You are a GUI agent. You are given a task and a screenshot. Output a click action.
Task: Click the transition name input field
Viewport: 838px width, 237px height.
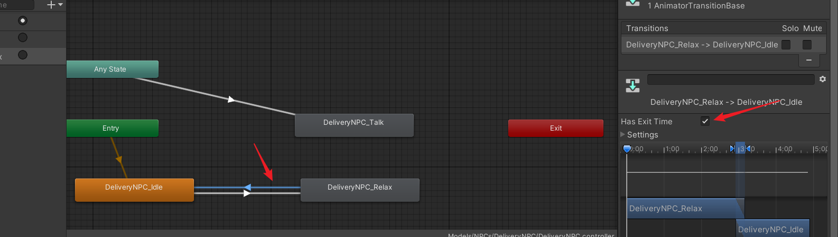(730, 80)
